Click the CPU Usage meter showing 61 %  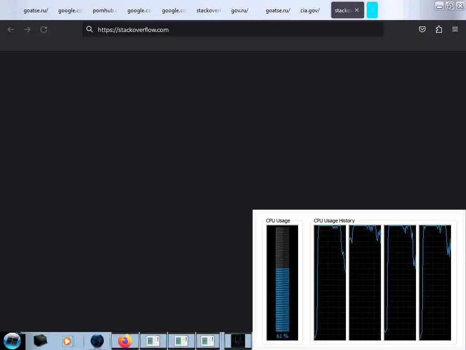pyautogui.click(x=282, y=283)
